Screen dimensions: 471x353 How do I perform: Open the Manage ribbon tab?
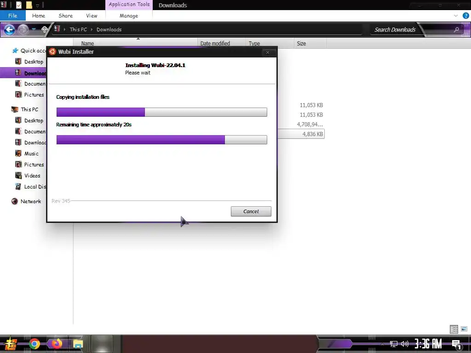click(129, 16)
